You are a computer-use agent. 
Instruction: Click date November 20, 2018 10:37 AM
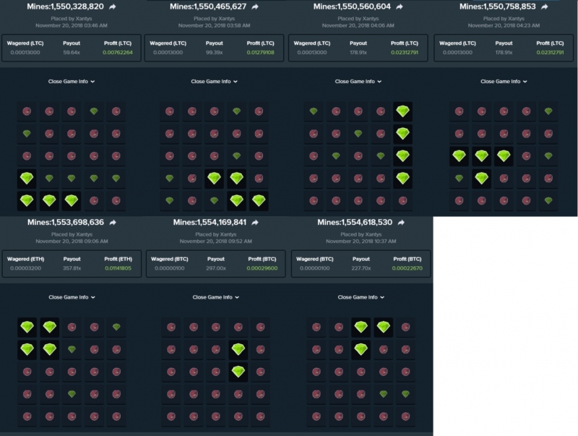(x=361, y=241)
